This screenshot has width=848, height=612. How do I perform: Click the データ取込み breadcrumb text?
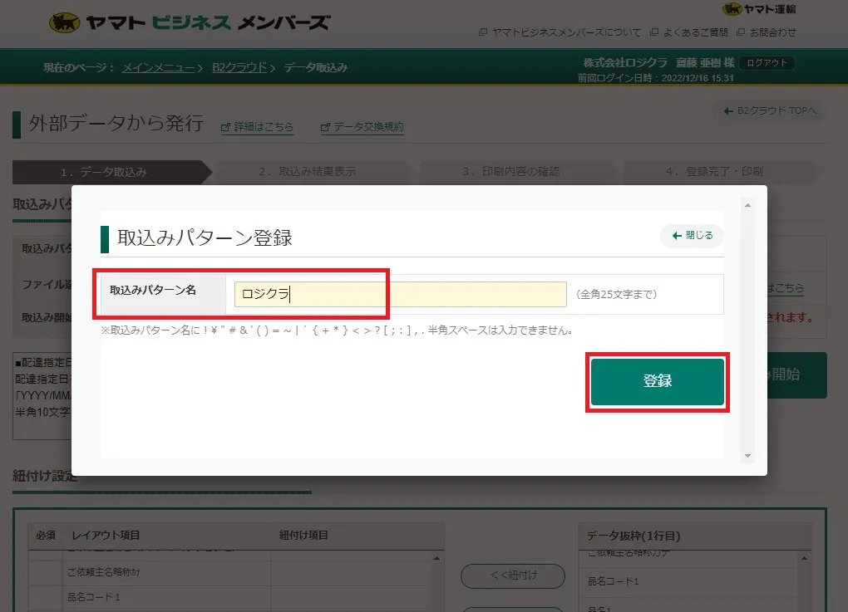(x=316, y=67)
